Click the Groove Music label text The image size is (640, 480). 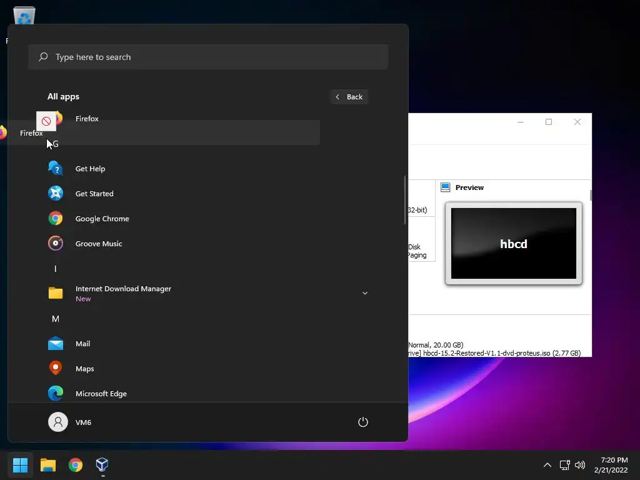coord(99,243)
